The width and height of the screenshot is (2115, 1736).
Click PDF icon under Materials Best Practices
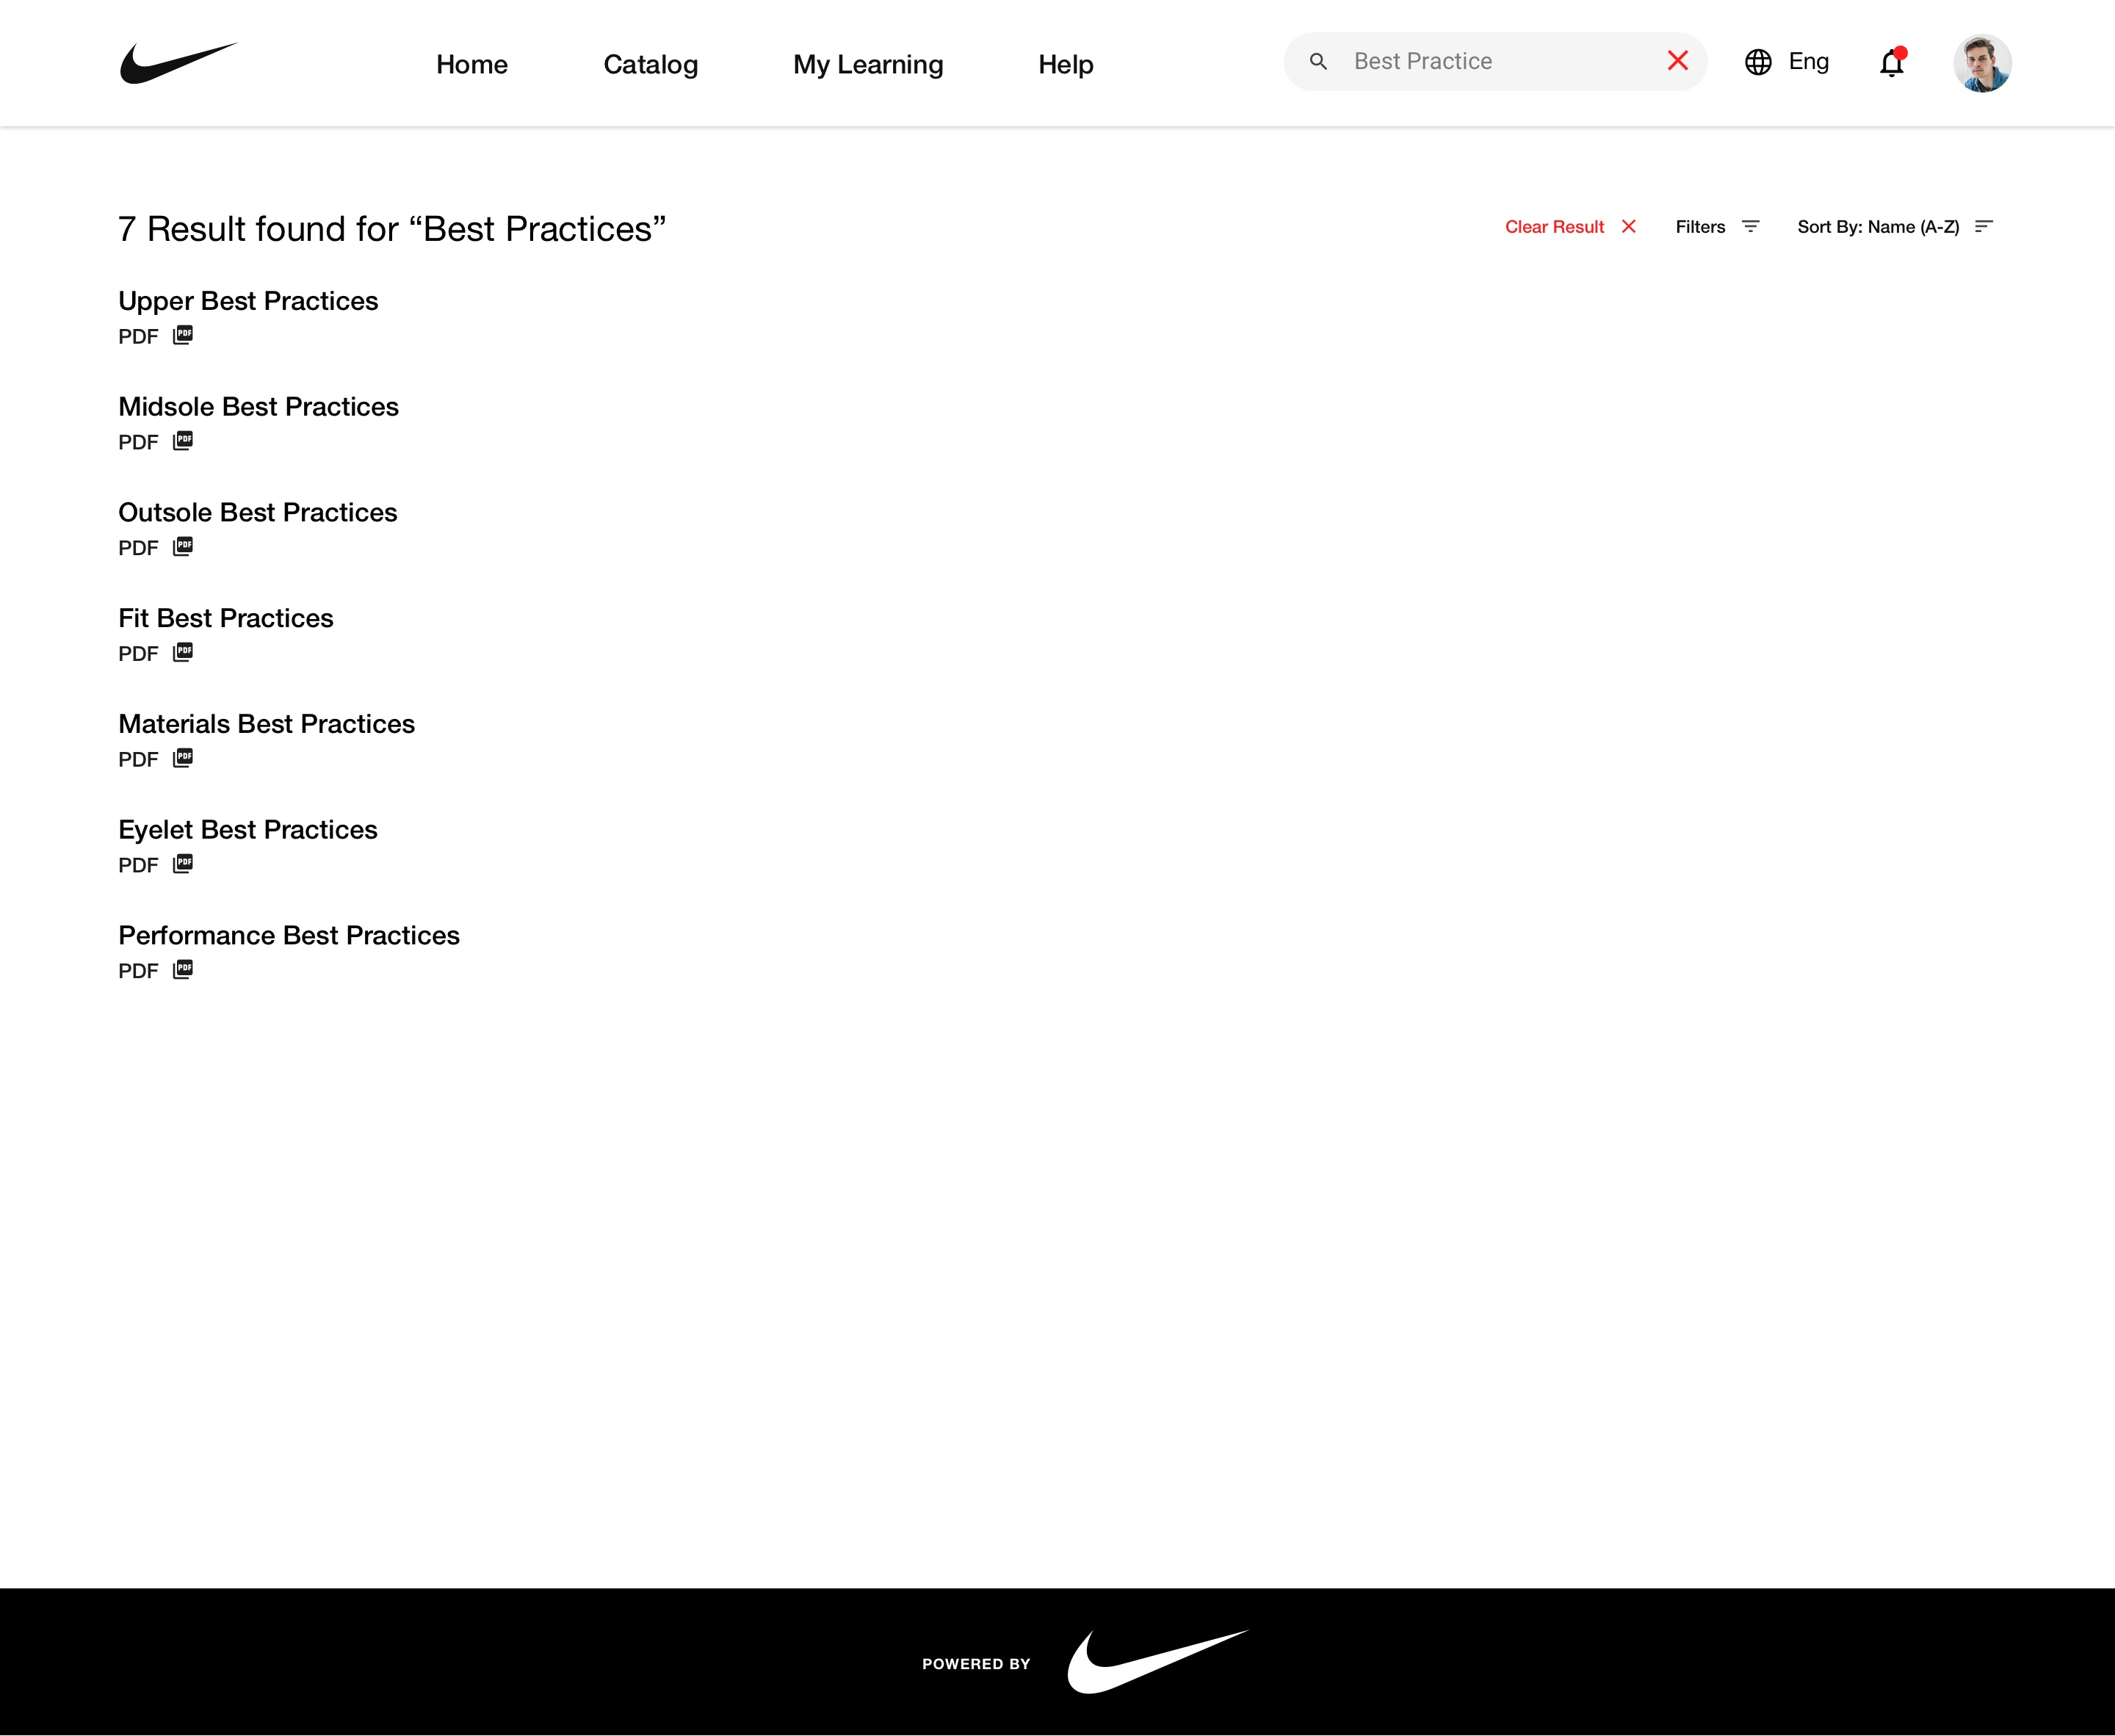coord(183,758)
